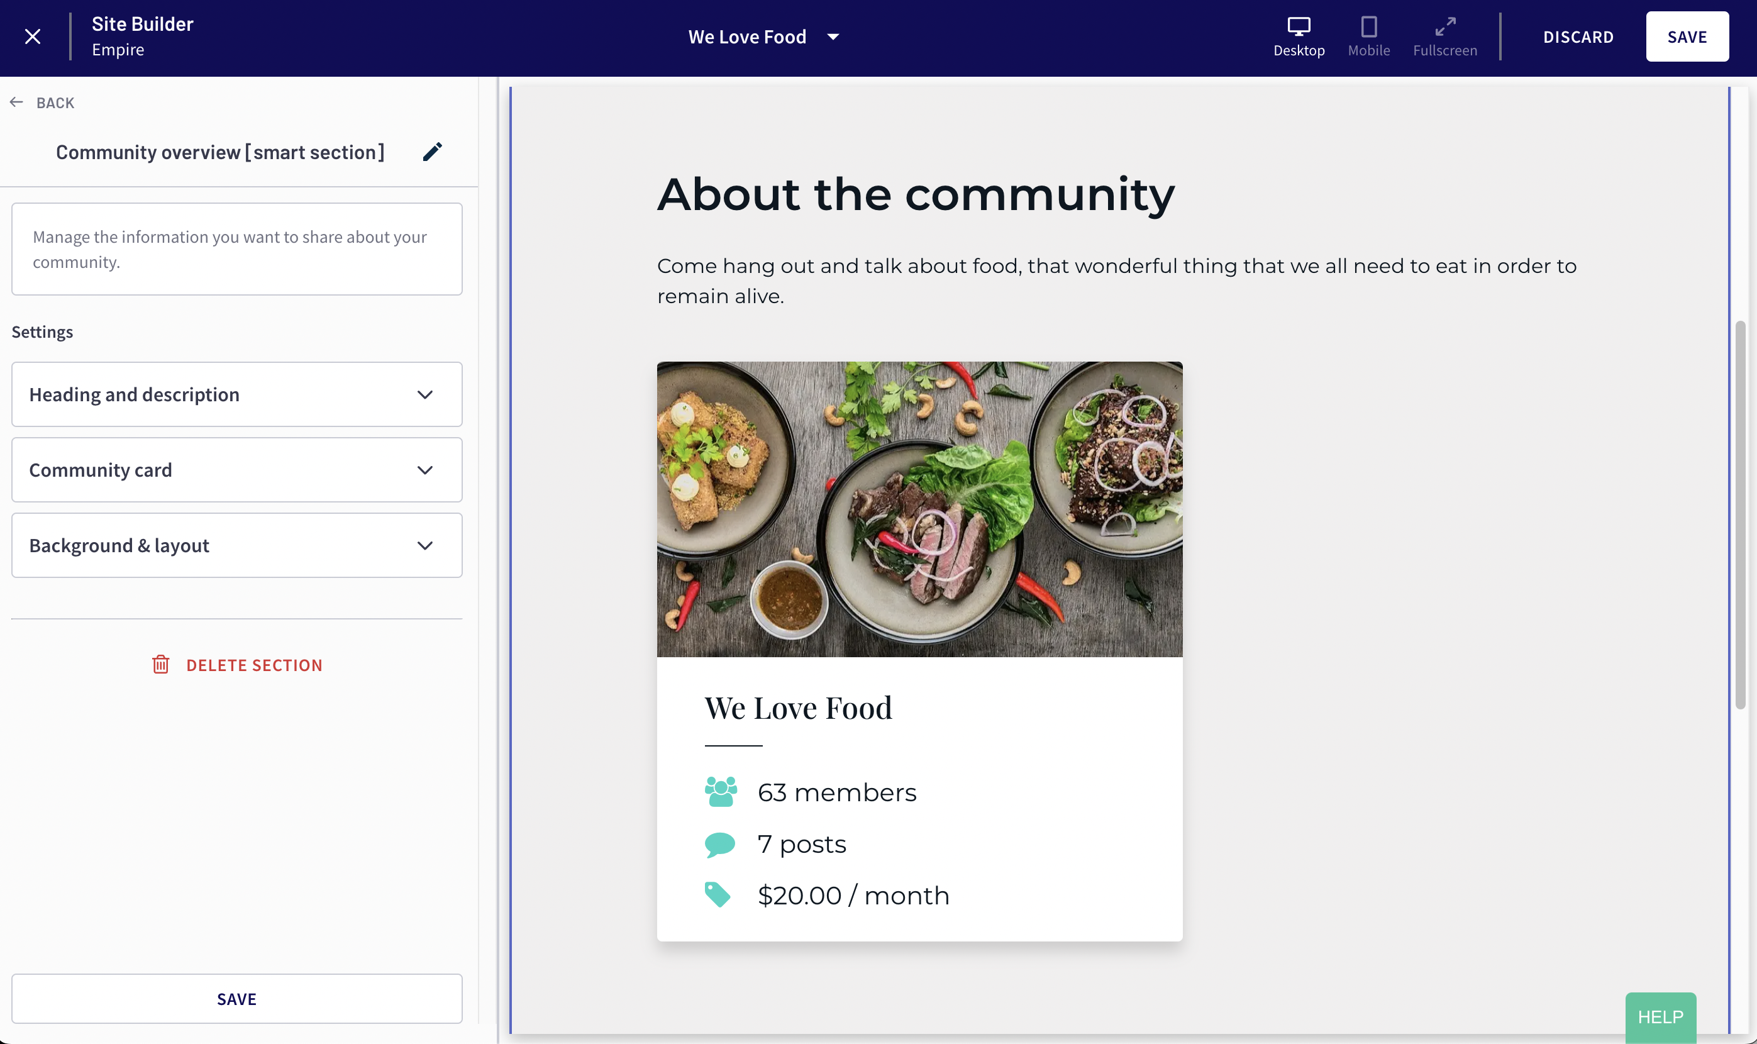Screen dimensions: 1757x1044
Task: Switch to Mobile preview mode
Action: 1369,36
